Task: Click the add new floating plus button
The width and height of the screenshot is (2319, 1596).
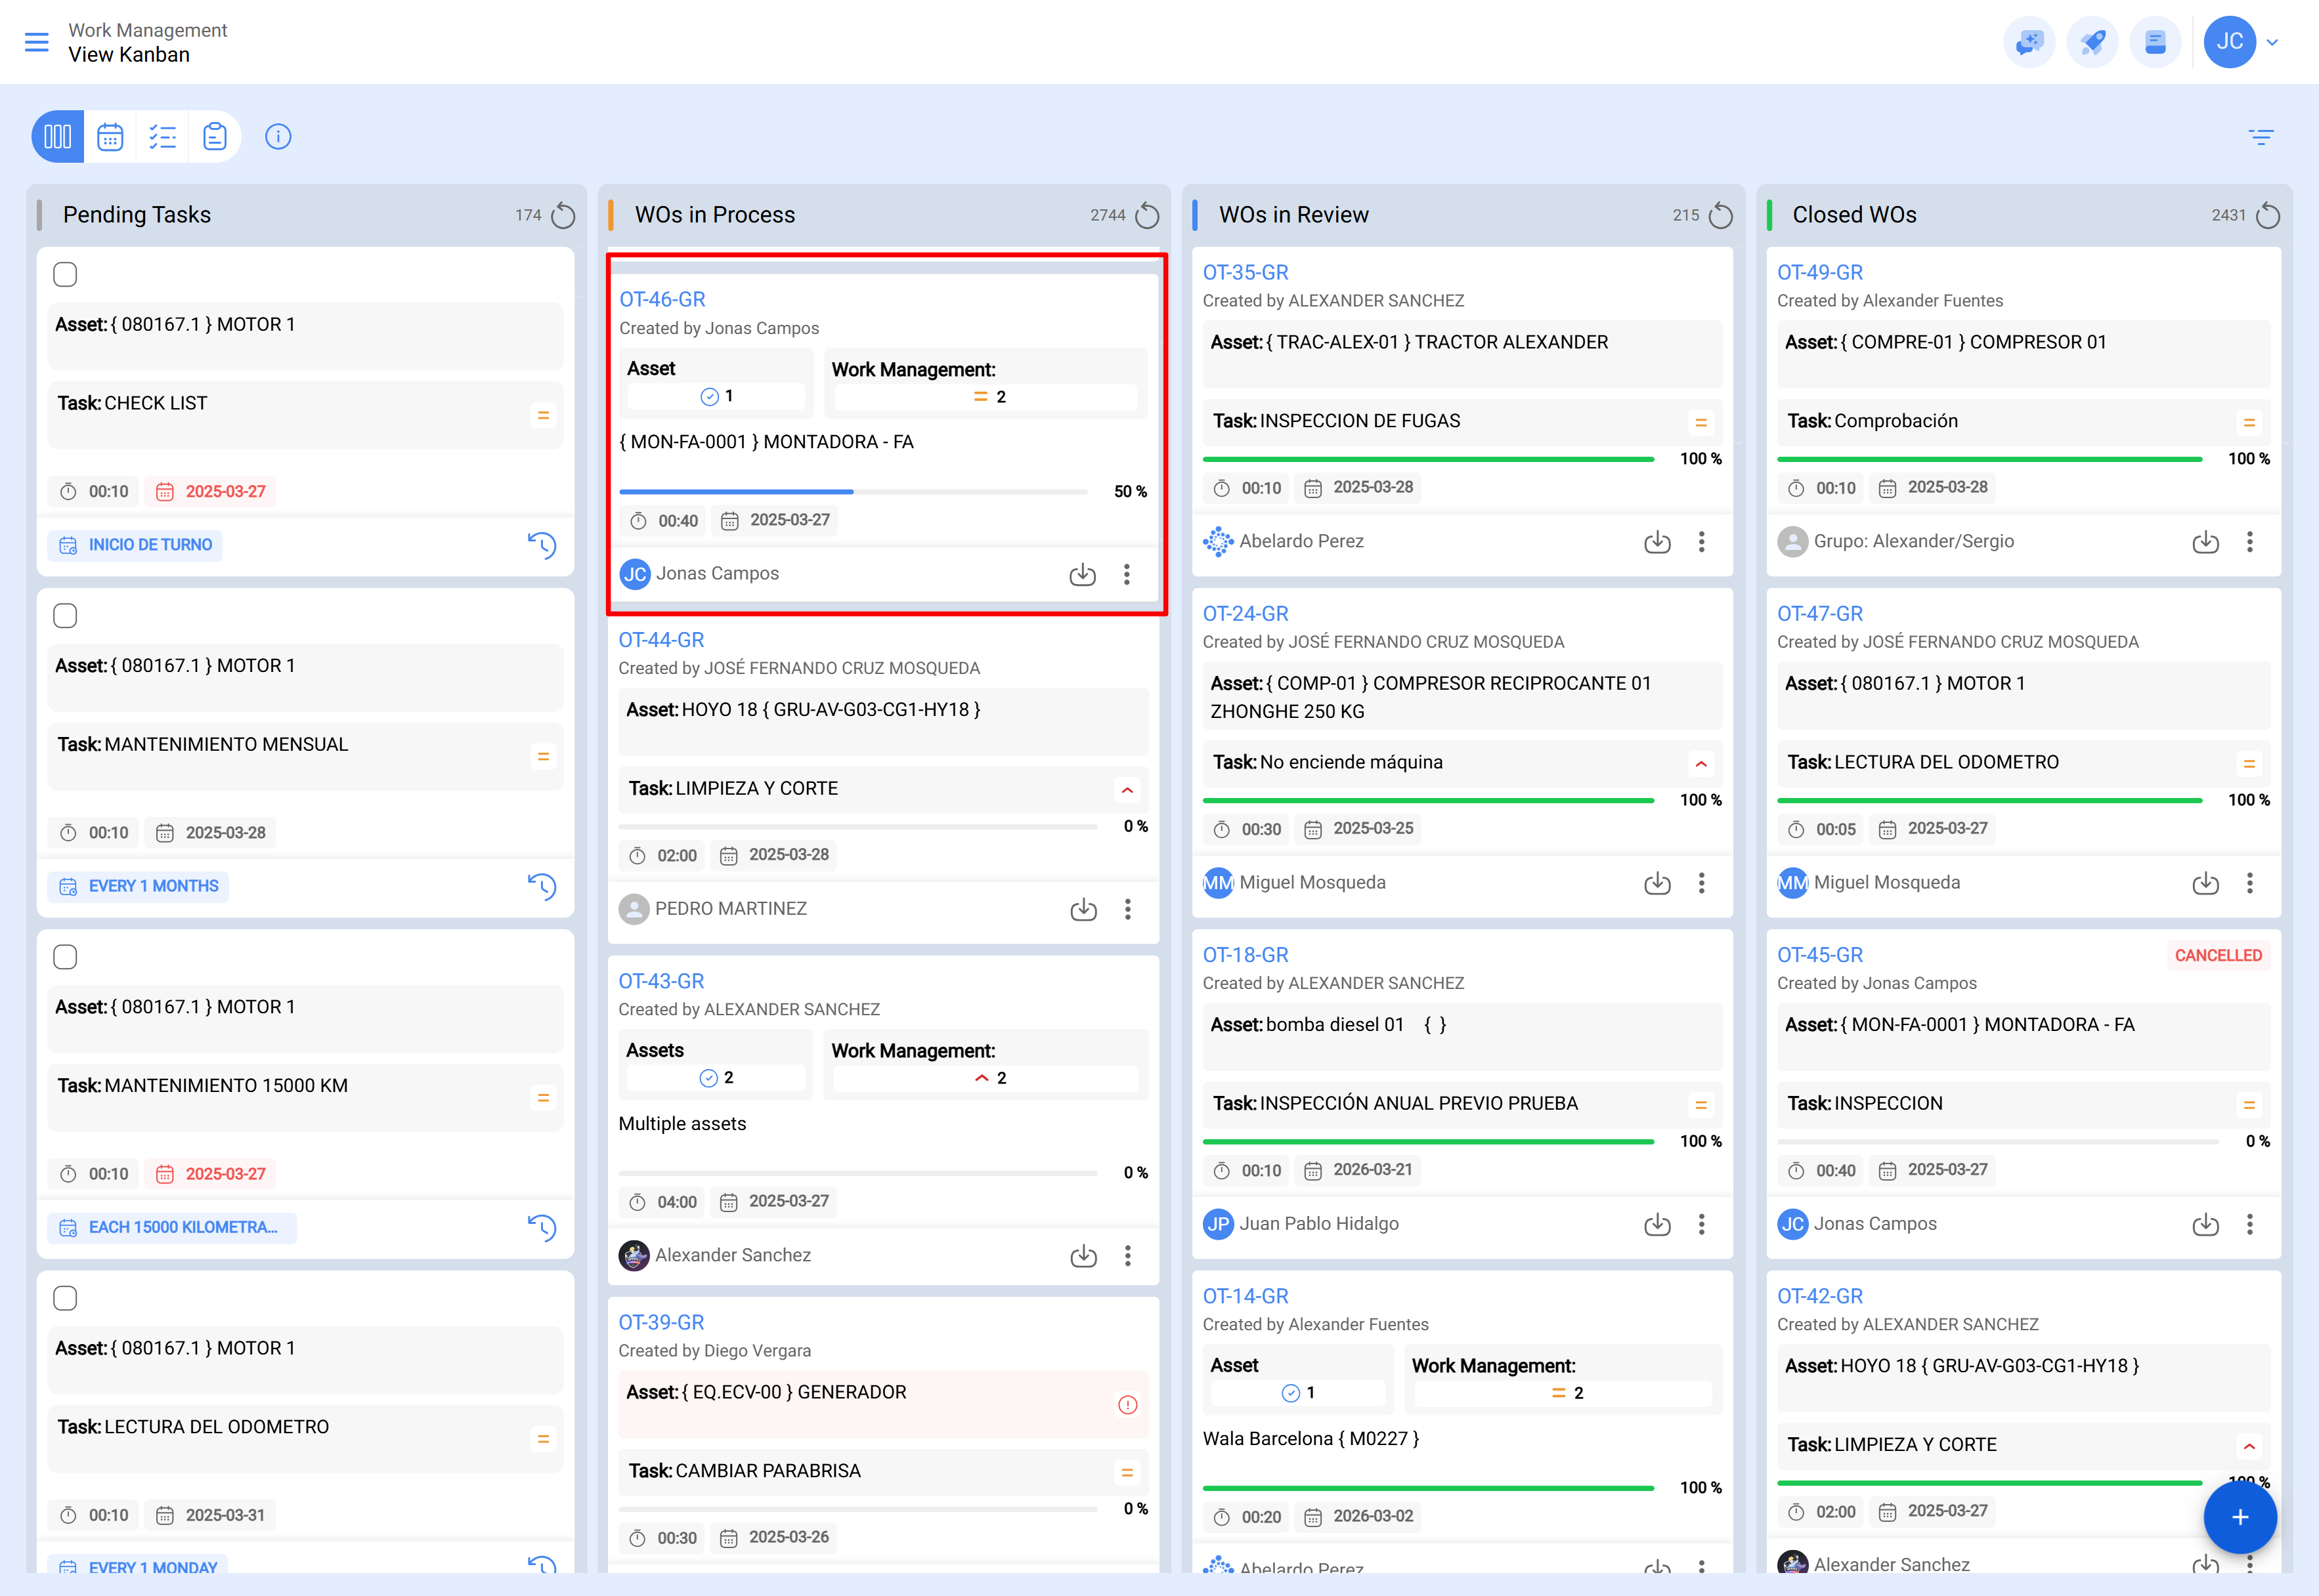Action: click(2240, 1517)
